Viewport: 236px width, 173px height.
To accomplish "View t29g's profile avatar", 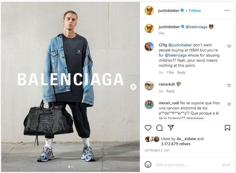I will point(149,47).
